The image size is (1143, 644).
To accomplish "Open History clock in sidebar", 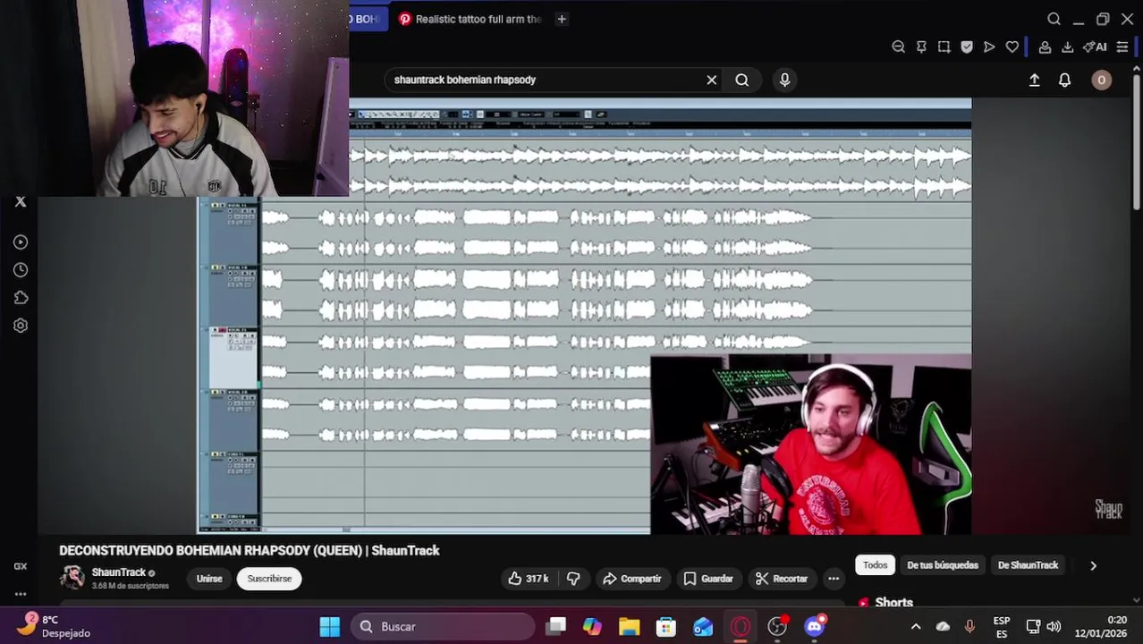I will pos(21,270).
